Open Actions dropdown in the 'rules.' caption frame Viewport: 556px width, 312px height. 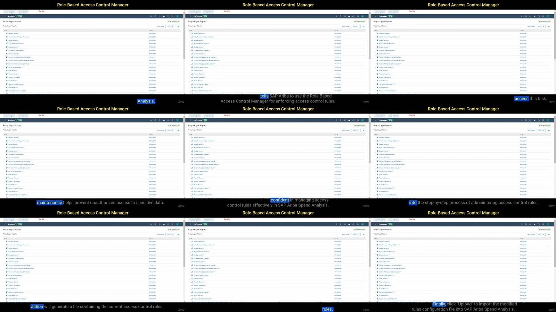(x=355, y=235)
